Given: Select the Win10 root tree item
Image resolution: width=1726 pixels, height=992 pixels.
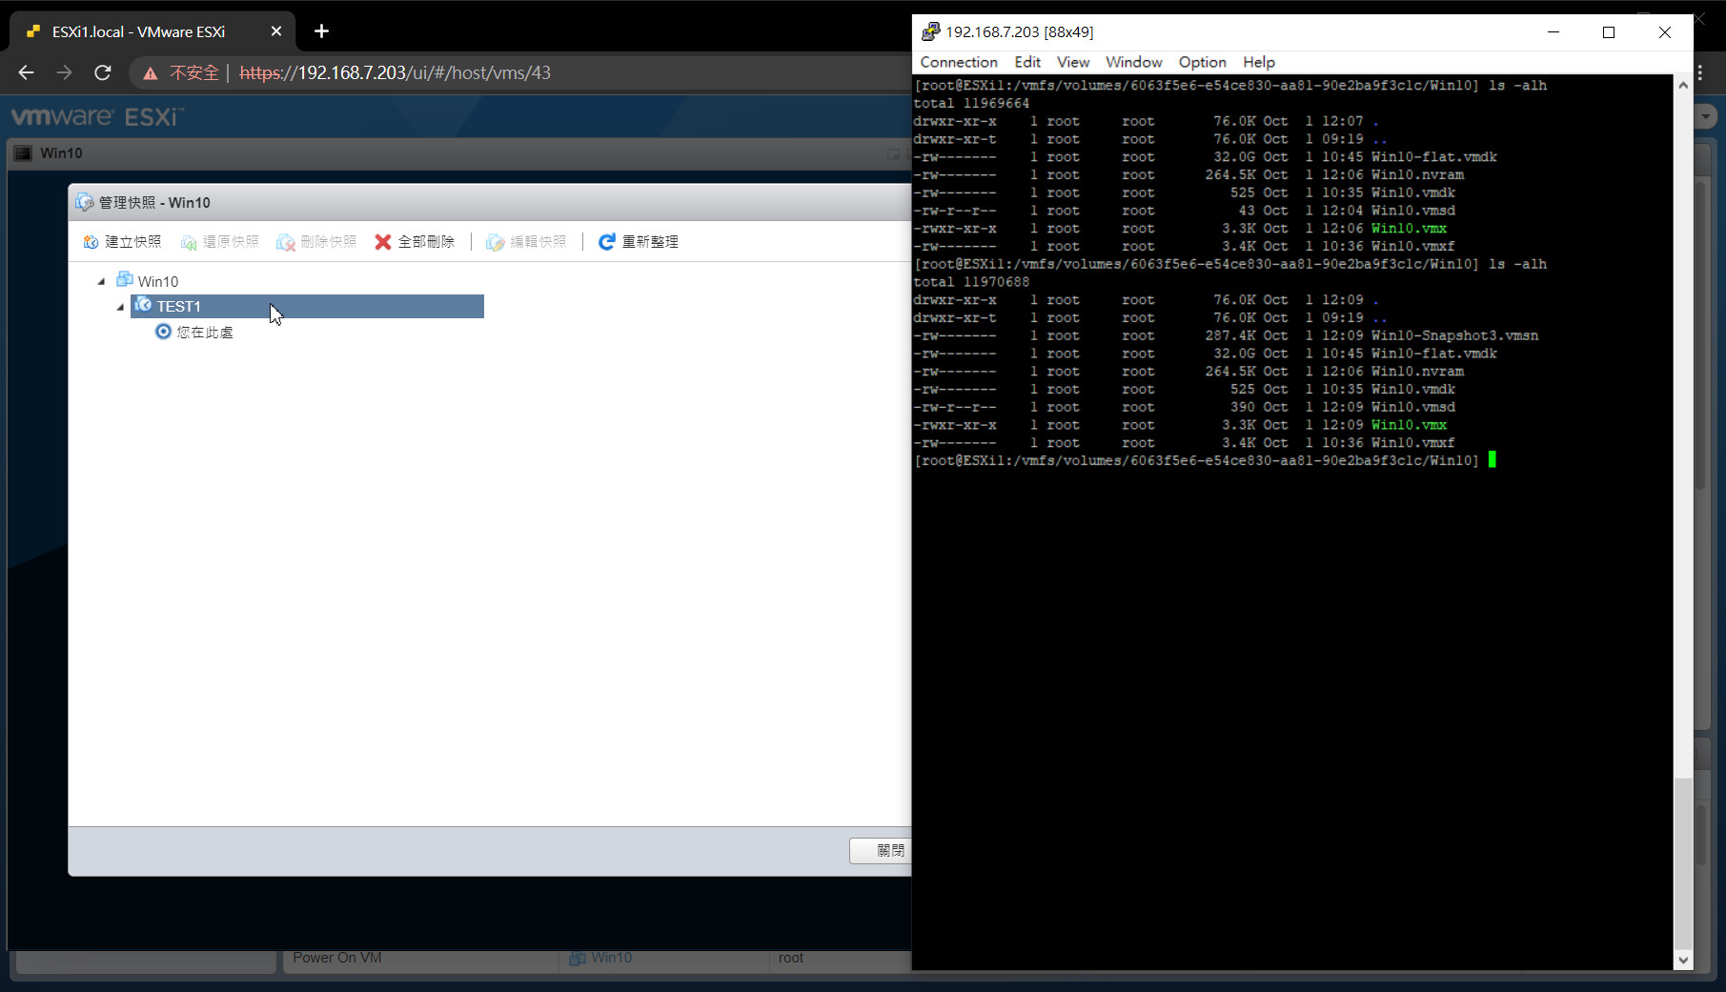Looking at the screenshot, I should 147,281.
